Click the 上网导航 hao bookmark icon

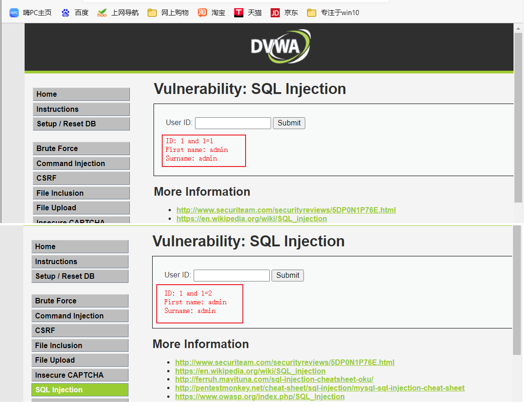(102, 12)
